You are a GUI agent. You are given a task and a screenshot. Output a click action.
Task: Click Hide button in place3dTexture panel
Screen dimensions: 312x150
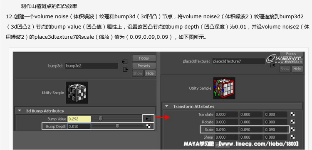(x=297, y=69)
